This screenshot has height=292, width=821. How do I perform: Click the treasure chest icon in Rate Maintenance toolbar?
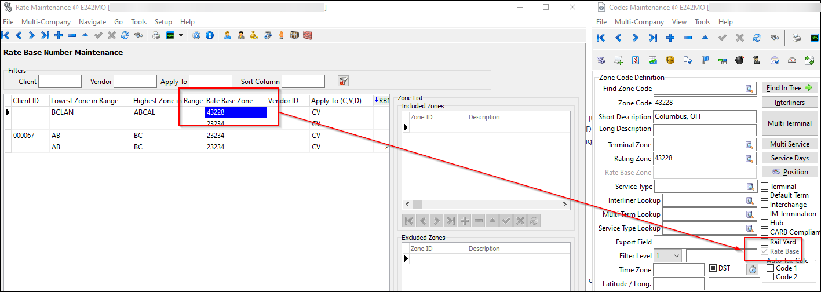[294, 35]
